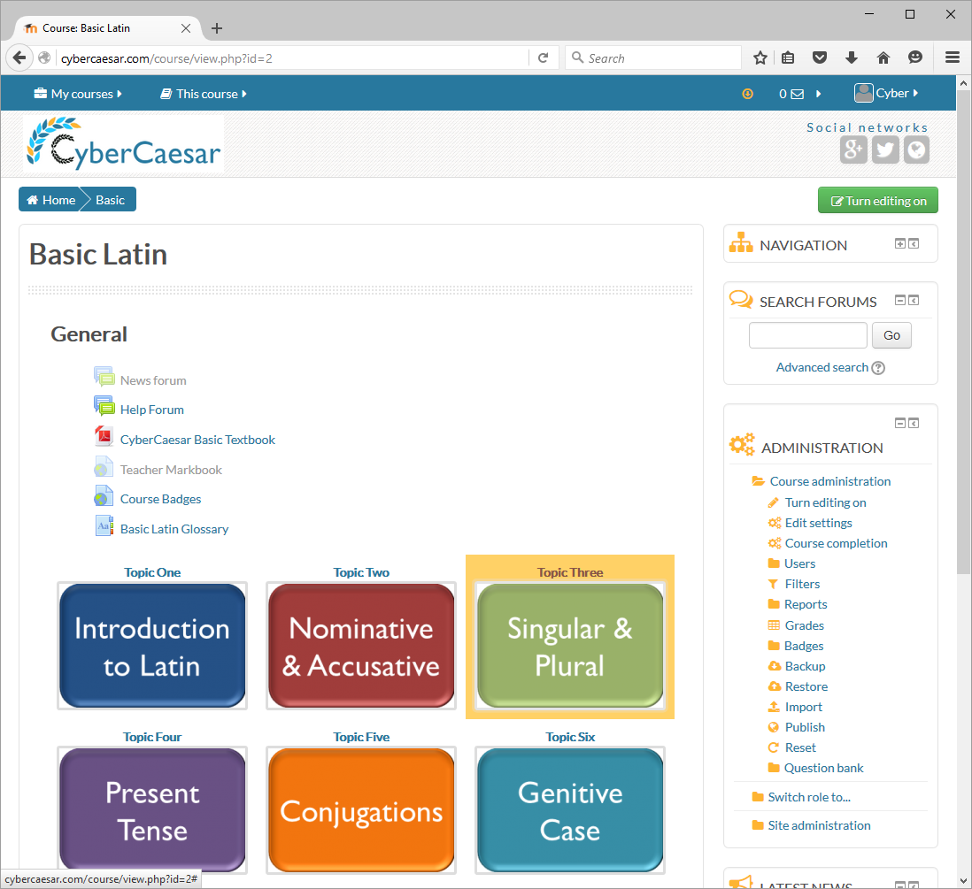972x889 pixels.
Task: Click the browser back arrow button
Action: (19, 58)
